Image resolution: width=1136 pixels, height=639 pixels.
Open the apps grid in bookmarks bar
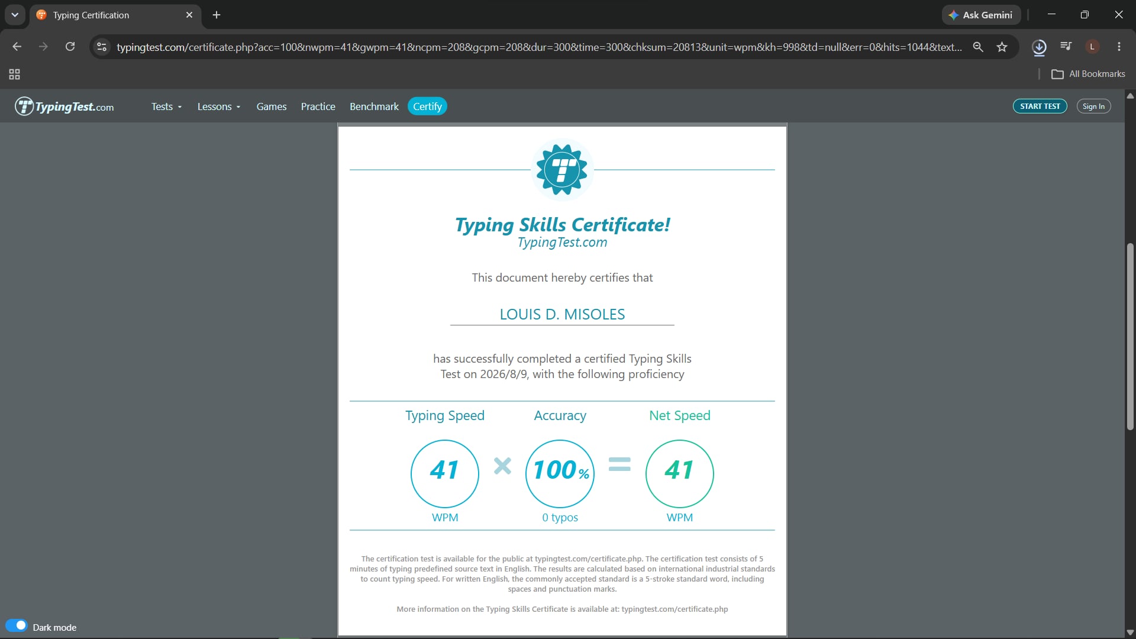[x=14, y=74]
